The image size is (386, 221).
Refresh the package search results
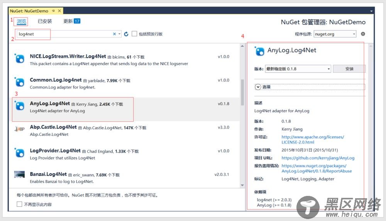[x=126, y=34]
